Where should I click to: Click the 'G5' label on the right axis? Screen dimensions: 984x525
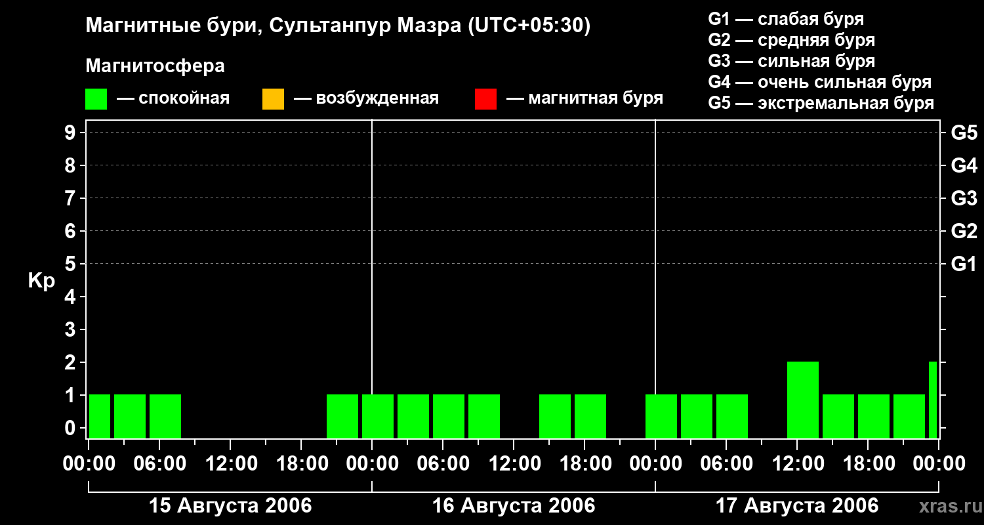(964, 133)
